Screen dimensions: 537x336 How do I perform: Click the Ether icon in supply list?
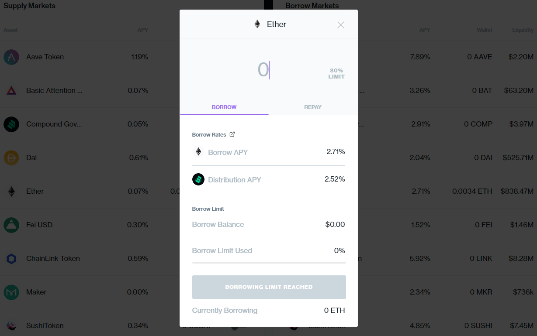click(x=11, y=191)
